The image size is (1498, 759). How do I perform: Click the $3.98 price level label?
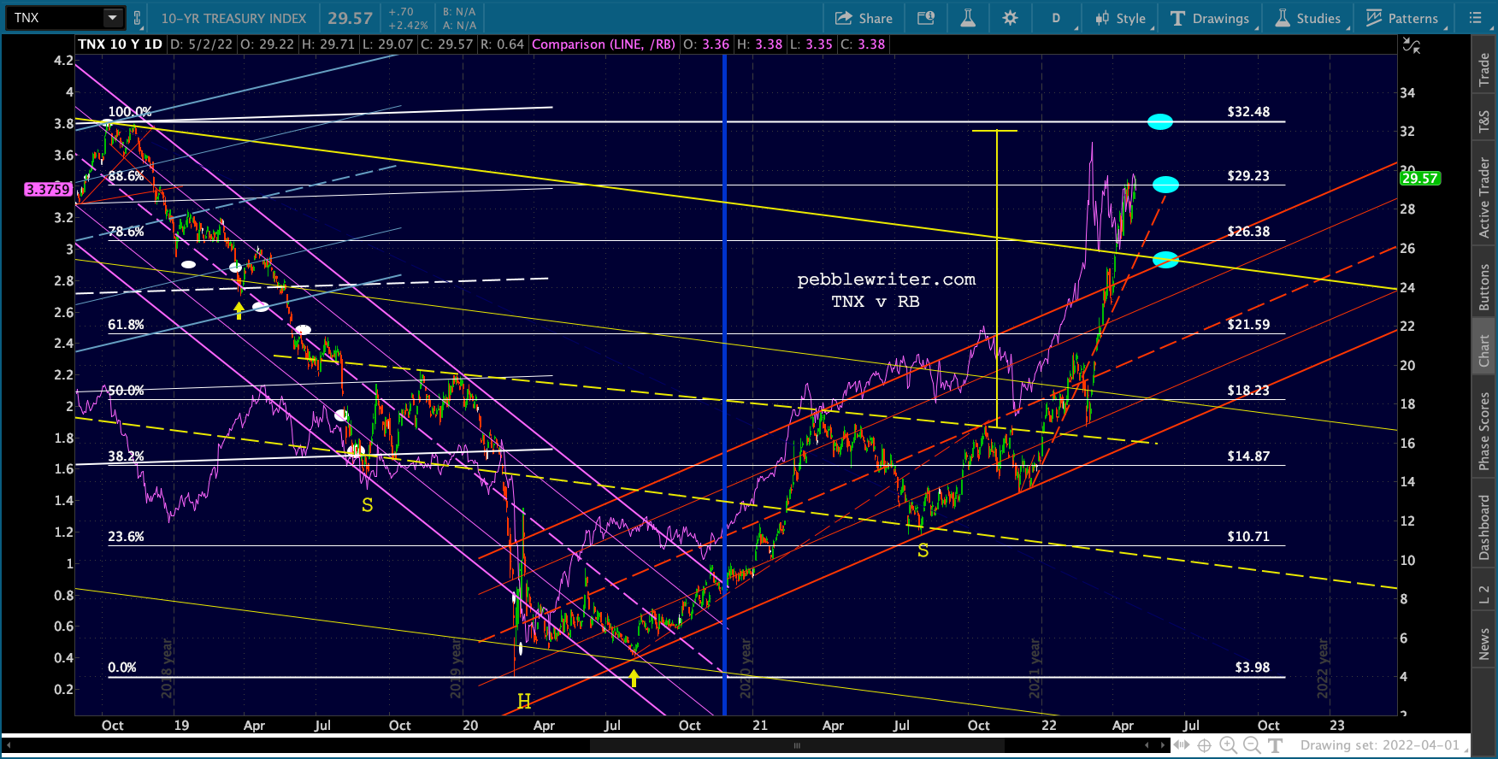[1253, 668]
